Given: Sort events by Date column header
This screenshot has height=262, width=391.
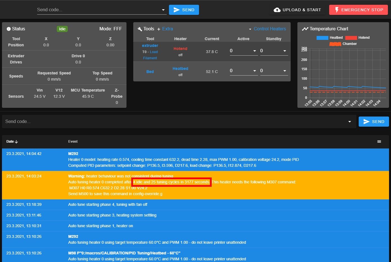Looking at the screenshot, I should click(12, 142).
